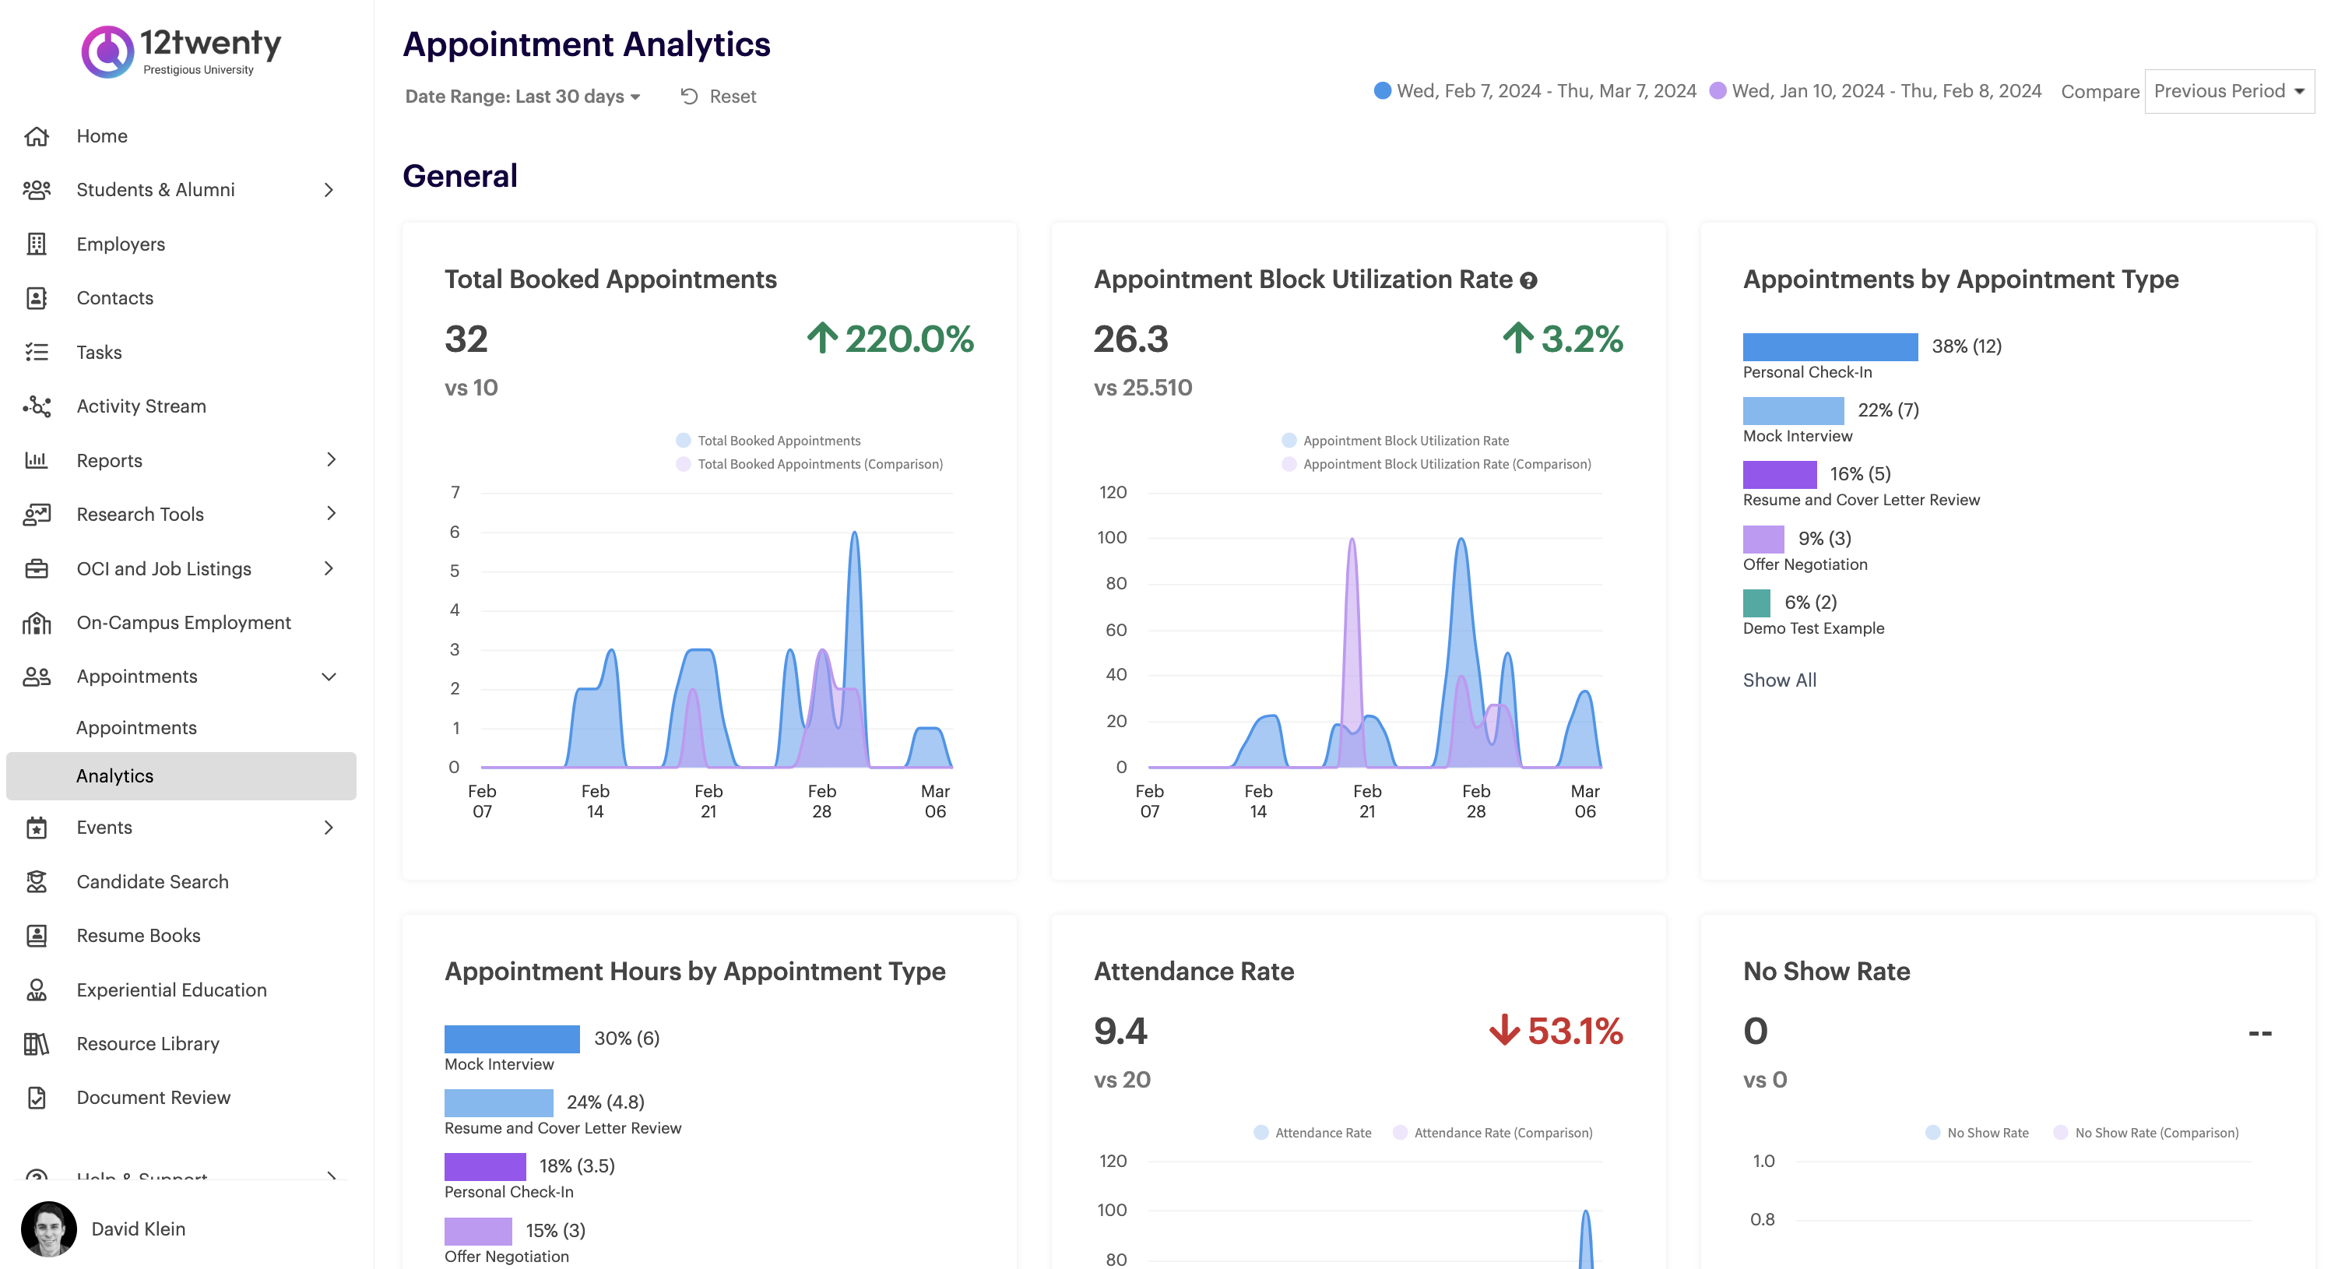Toggle Attendance Rate legend series
Screen dimensions: 2331x1269
pyautogui.click(x=1312, y=1132)
